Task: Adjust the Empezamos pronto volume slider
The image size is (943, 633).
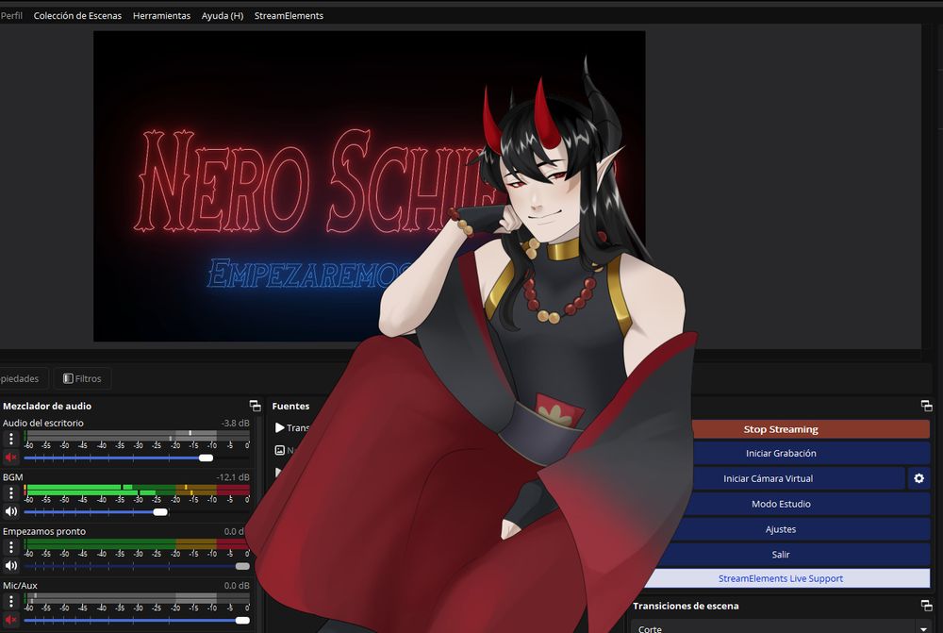Action: coord(242,566)
